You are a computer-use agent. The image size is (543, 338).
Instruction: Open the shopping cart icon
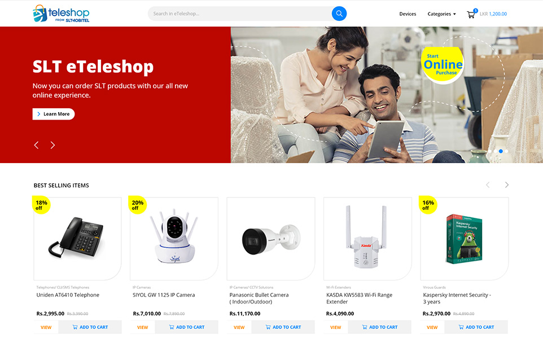(471, 14)
